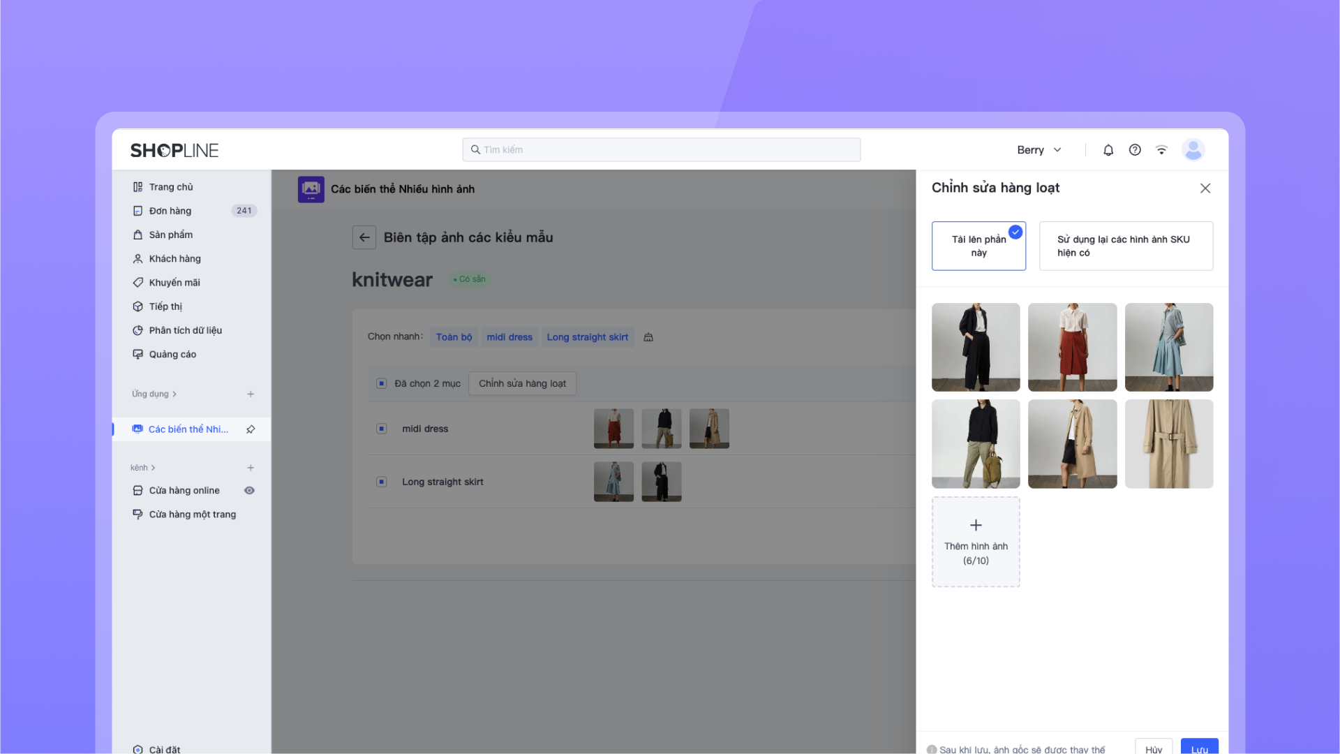The height and width of the screenshot is (754, 1340).
Task: Toggle the midi dress row checkbox
Action: [x=382, y=429]
